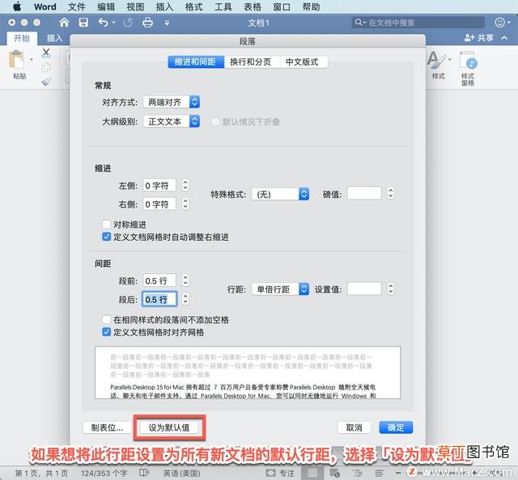Screen dimensions: 518x480
Task: Click the Copy icon in ribbon
Action: pyautogui.click(x=46, y=67)
